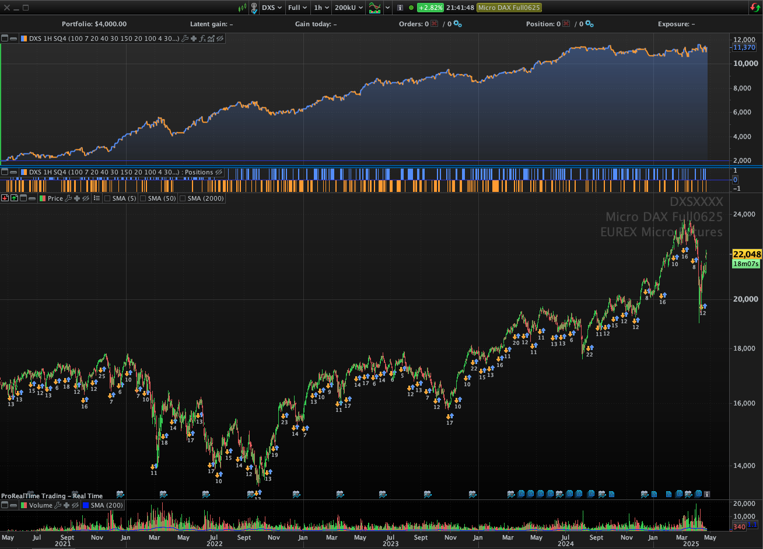Open Volume settings wrench icon
This screenshot has width=763, height=549.
coord(58,505)
